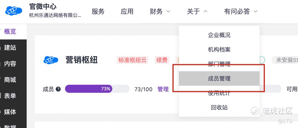Image resolution: width=298 pixels, height=128 pixels.
Task: Click the LTD cloud logo in header
Action: click(15, 11)
